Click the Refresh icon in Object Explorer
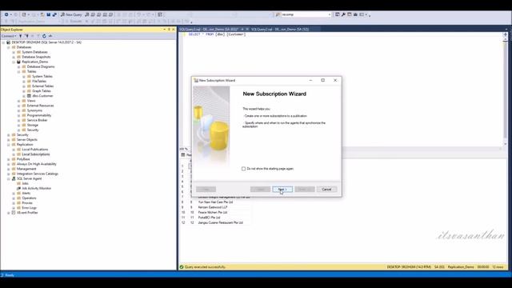This screenshot has width=512, height=288. [x=44, y=36]
